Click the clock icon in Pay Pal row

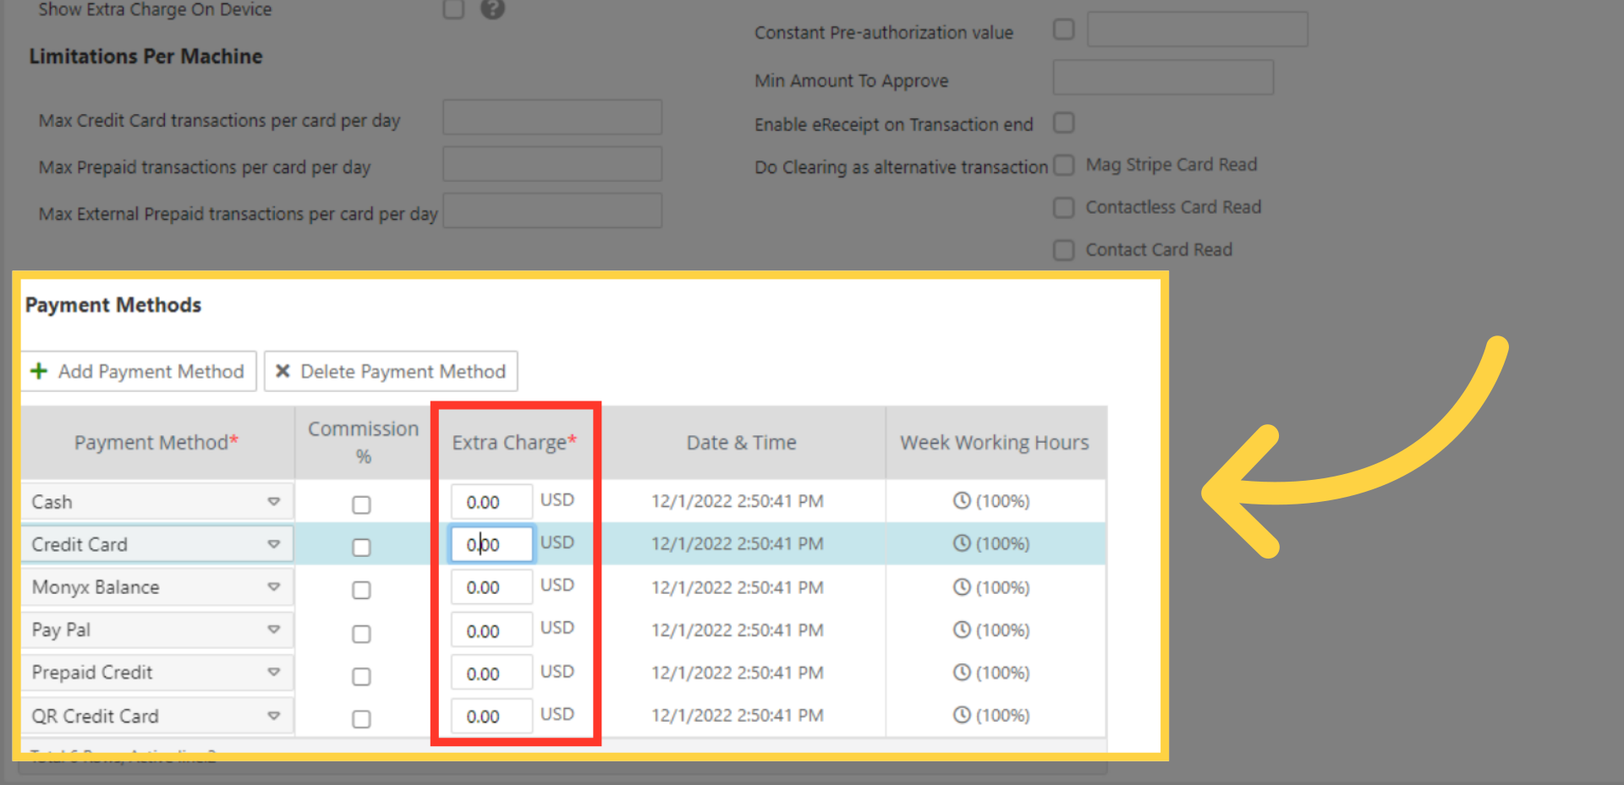(962, 630)
